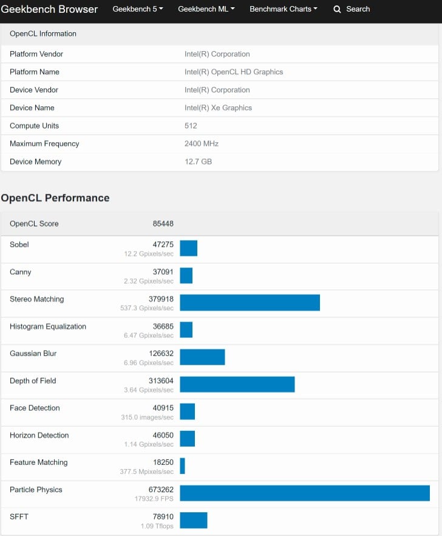Select the OpenCL Score value 85448

[x=163, y=224]
